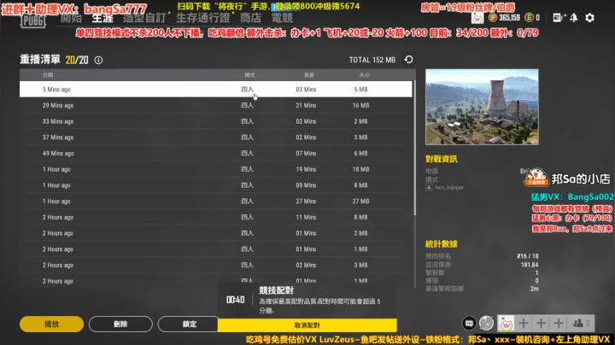615x345 pixels.
Task: Toggle the muted voice chat icon
Action: coord(486,324)
